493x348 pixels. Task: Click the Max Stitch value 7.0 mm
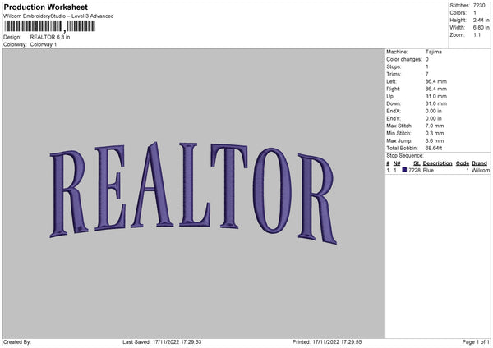pos(435,126)
